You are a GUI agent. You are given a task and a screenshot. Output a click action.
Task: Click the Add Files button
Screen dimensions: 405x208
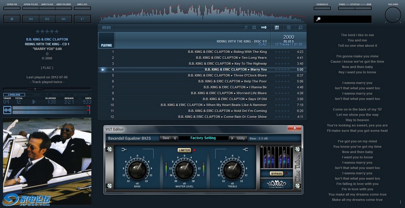click(x=47, y=8)
